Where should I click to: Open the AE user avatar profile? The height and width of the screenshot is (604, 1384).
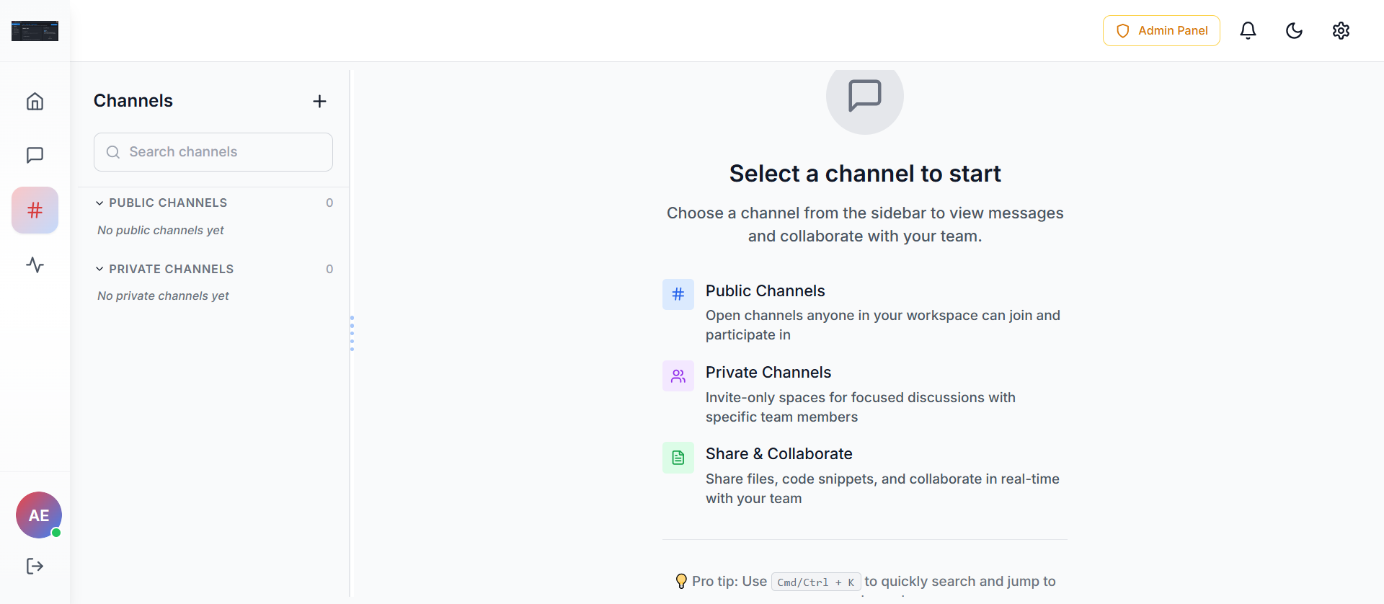click(x=39, y=515)
